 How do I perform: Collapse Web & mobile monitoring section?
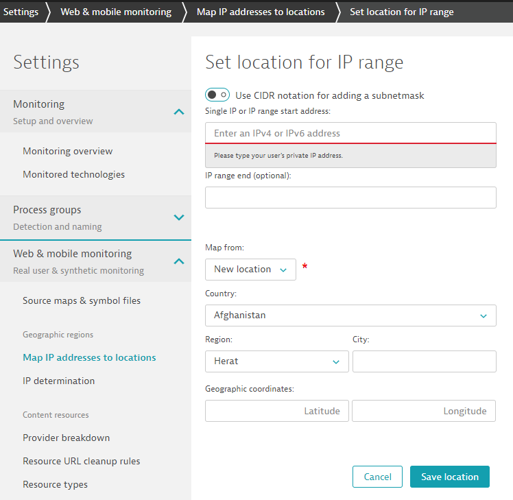click(x=178, y=261)
